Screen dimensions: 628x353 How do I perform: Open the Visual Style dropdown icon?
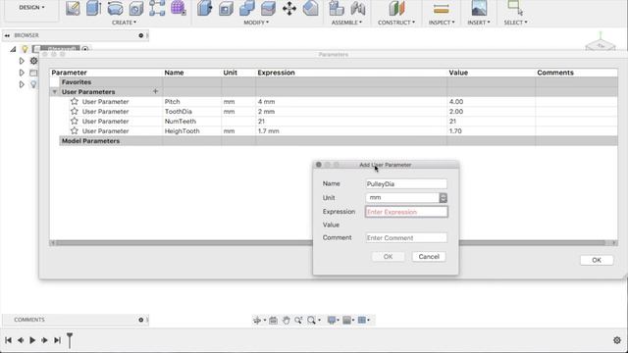click(x=347, y=320)
